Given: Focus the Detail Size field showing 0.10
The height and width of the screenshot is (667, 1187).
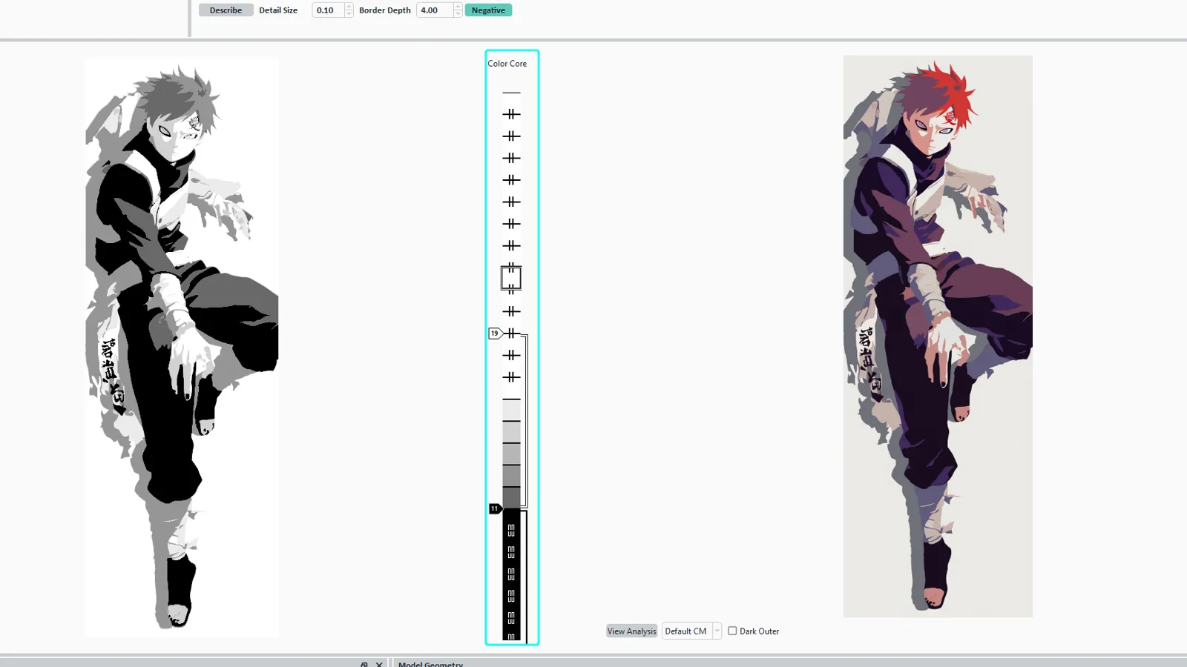Looking at the screenshot, I should pyautogui.click(x=329, y=10).
